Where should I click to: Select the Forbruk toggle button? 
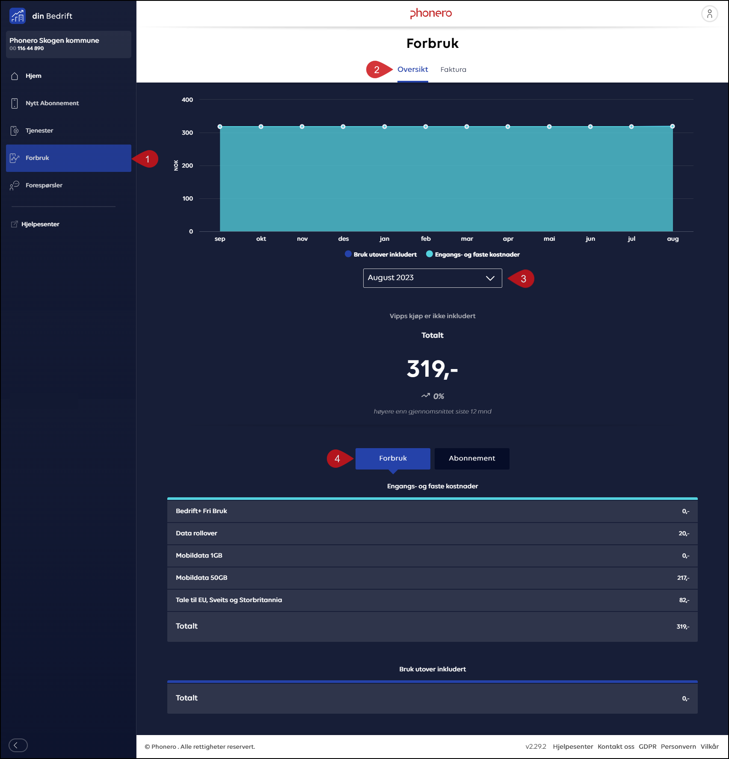tap(393, 458)
